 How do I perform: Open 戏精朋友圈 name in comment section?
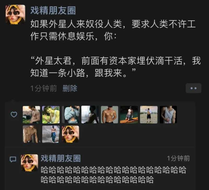pyautogui.click(x=61, y=158)
